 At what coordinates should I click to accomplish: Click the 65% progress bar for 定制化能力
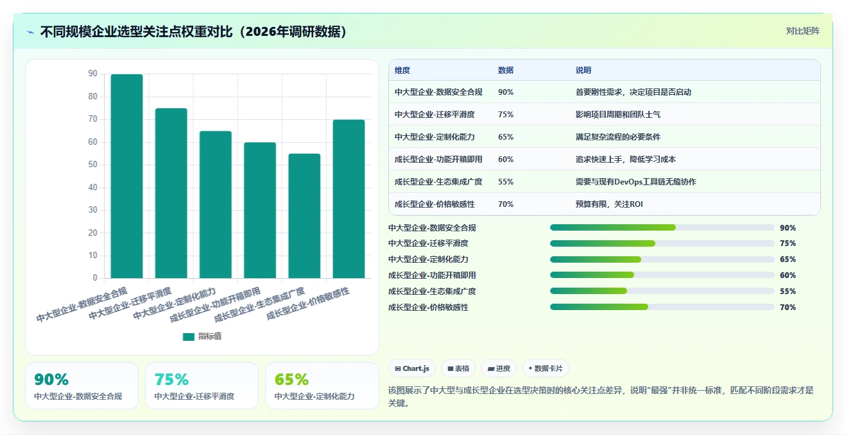pos(662,259)
